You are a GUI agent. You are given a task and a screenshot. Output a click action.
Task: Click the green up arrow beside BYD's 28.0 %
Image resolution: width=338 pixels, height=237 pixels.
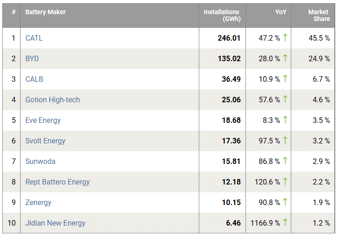click(x=285, y=58)
